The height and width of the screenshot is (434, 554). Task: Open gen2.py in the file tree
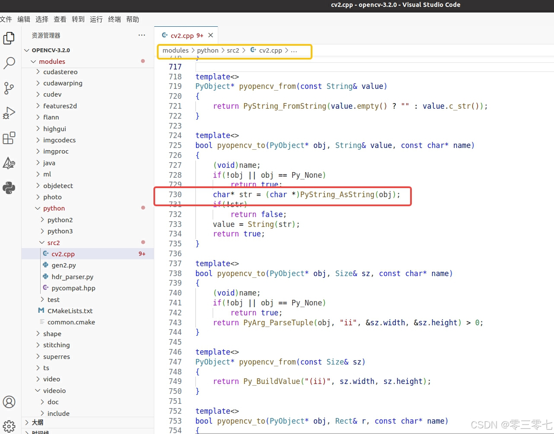point(88,265)
